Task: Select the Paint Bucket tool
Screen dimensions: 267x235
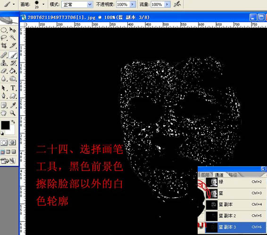Action: [x=13, y=71]
